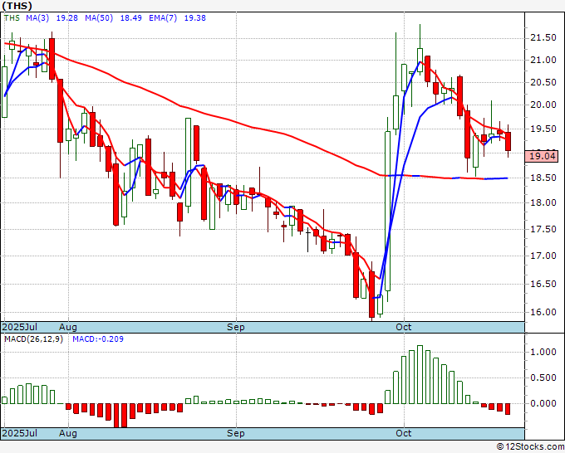Select the MA(3) legend label
Screen dimensions: 565x453
tap(37, 18)
